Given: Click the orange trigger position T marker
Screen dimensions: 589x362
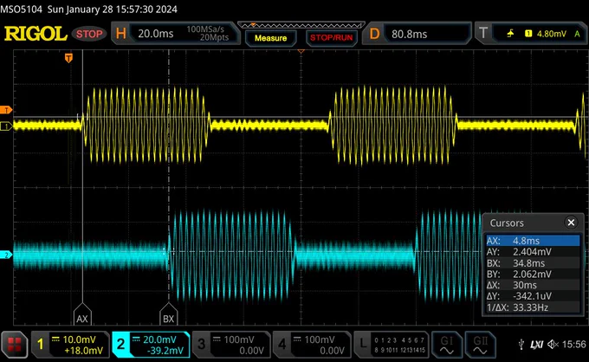Looking at the screenshot, I should point(68,58).
